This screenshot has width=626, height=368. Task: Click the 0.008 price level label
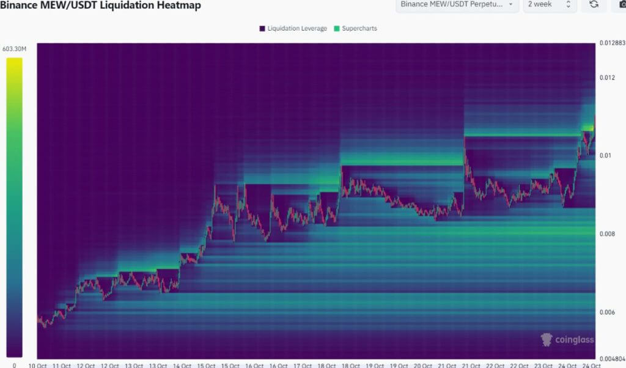[606, 234]
